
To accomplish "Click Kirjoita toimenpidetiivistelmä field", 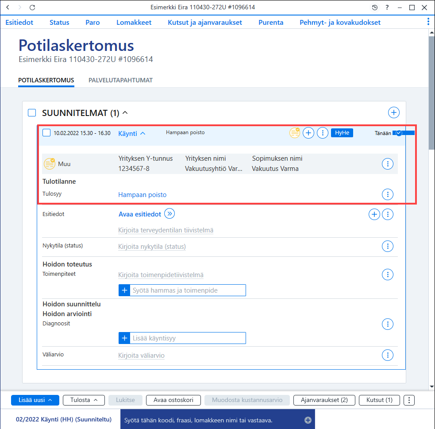I will click(161, 275).
